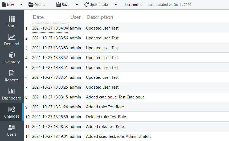Viewport: 229px width, 141px height.
Task: Expand the Update data dropdown arrow
Action: click(x=116, y=5)
